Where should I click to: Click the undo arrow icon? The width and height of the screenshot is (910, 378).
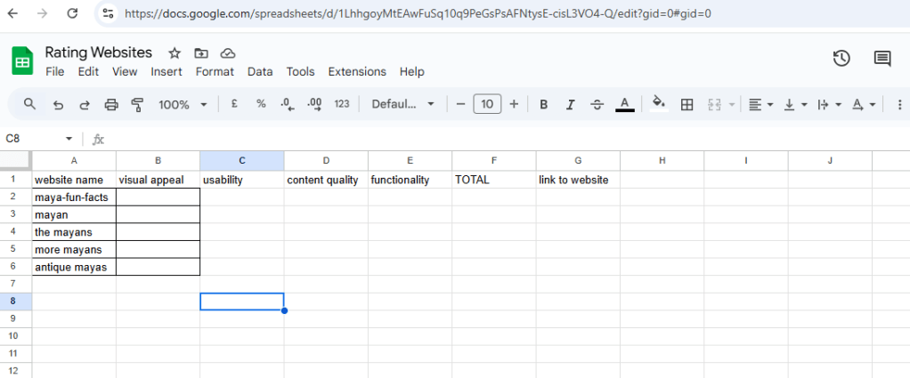[x=58, y=104]
